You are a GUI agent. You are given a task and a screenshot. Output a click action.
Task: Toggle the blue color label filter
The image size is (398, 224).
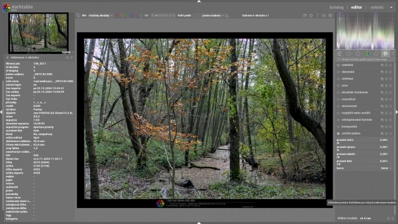(x=132, y=15)
